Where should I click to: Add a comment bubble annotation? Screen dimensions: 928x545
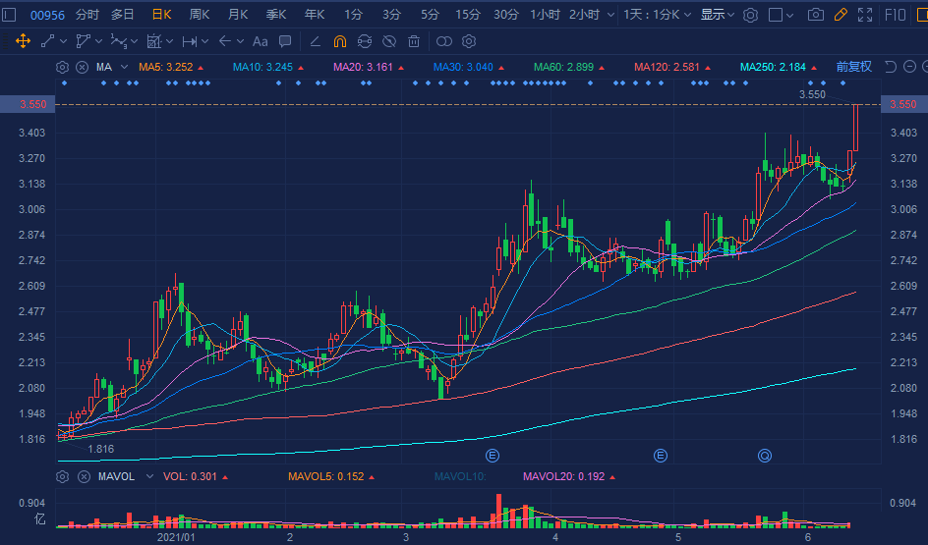pos(284,41)
